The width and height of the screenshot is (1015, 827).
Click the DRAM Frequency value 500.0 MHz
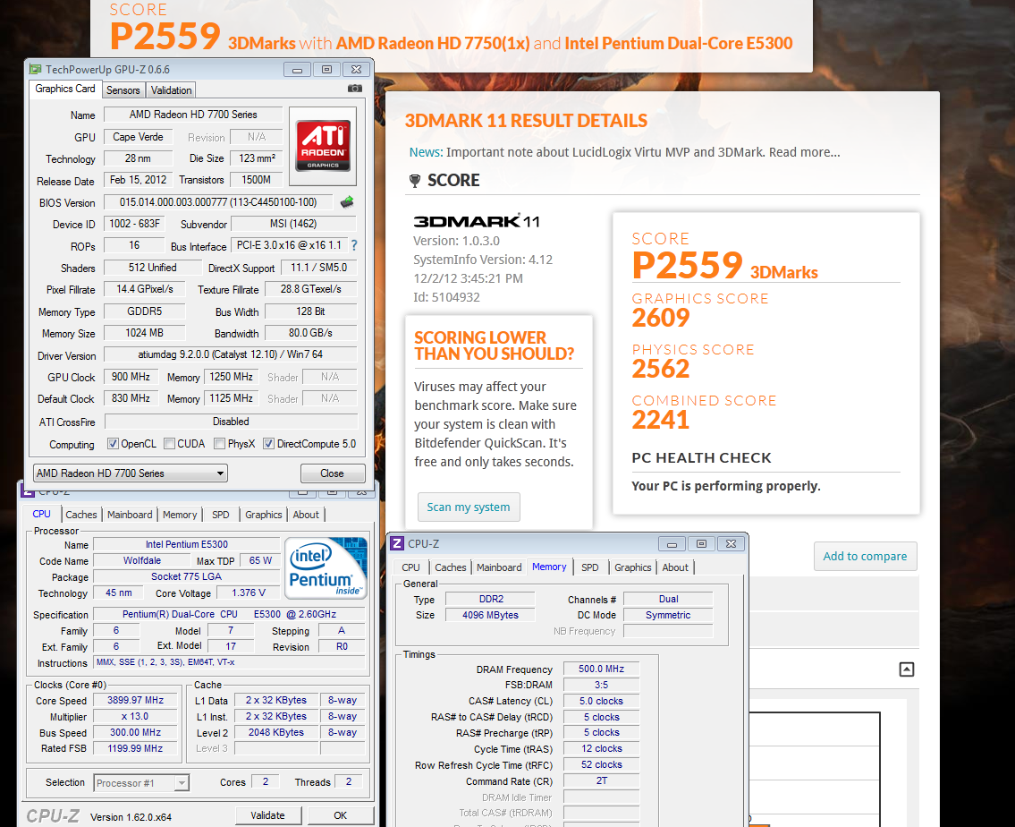[601, 669]
